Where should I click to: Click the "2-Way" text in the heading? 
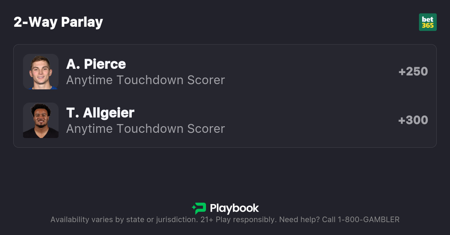pyautogui.click(x=36, y=22)
